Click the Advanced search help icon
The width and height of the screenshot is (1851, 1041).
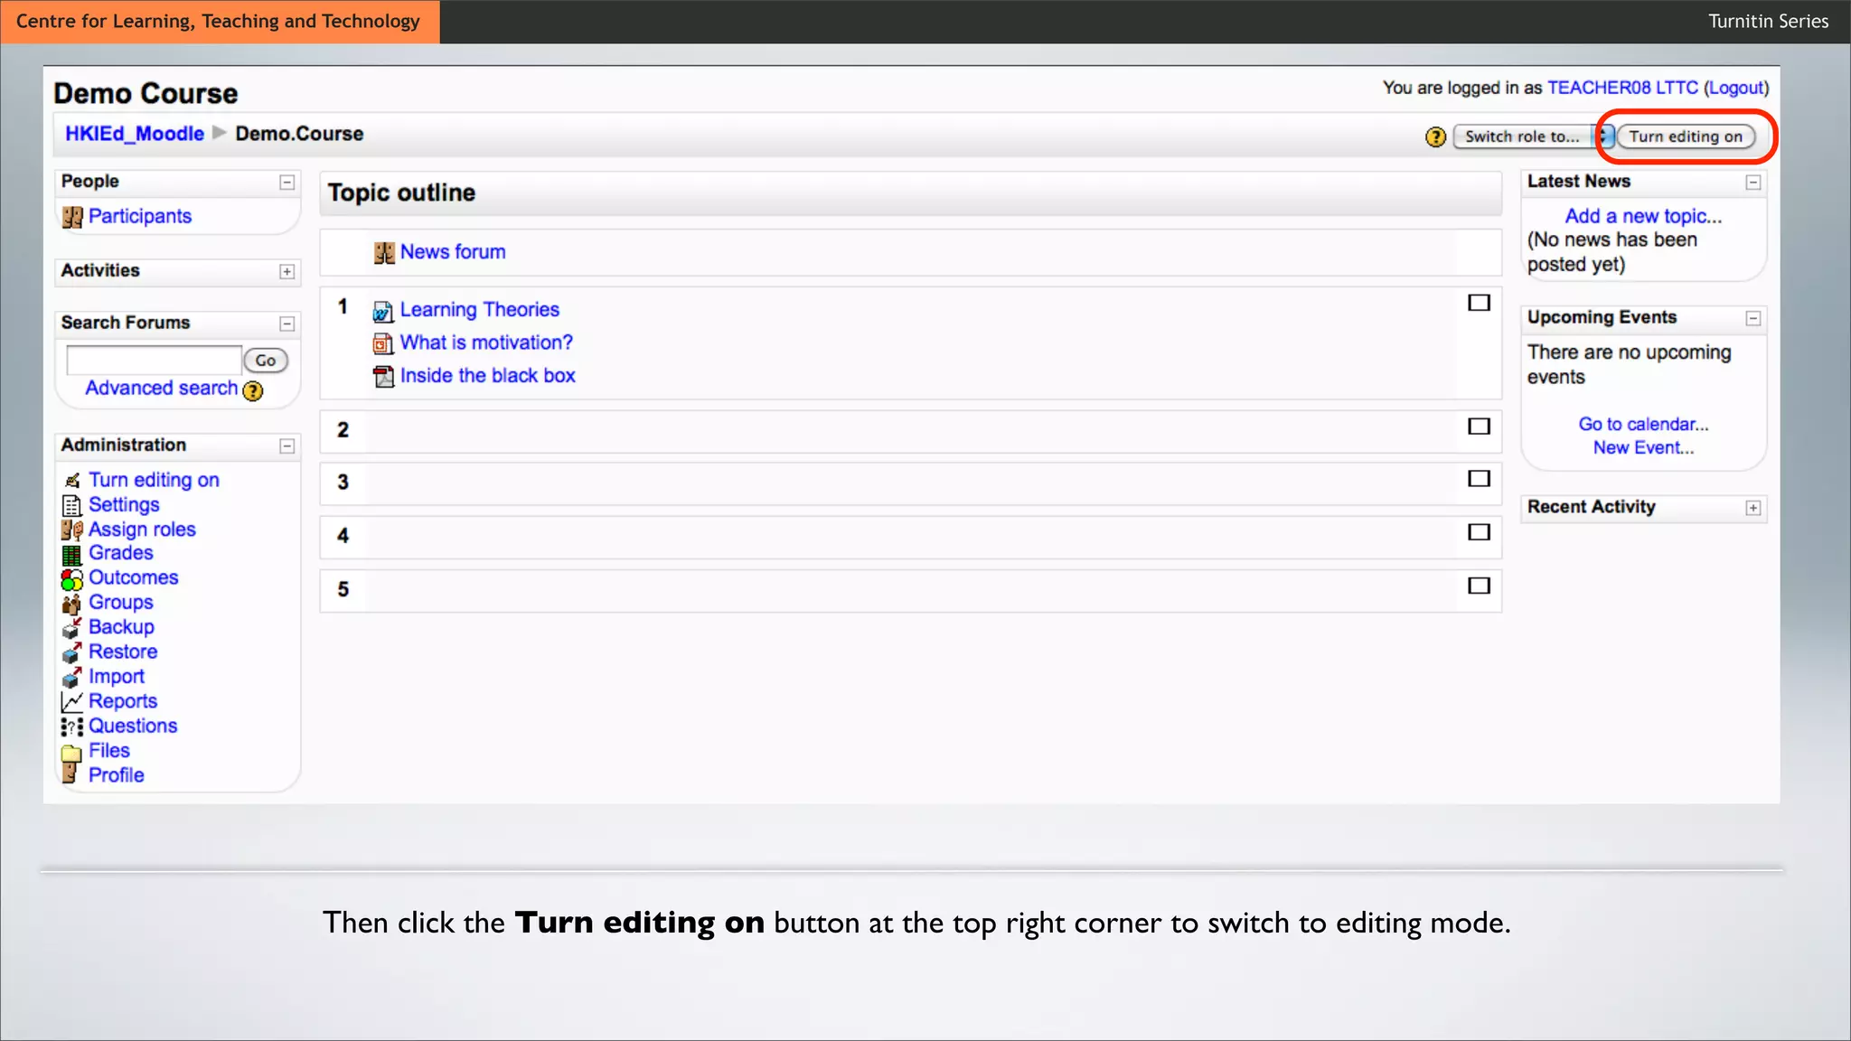[x=253, y=390]
